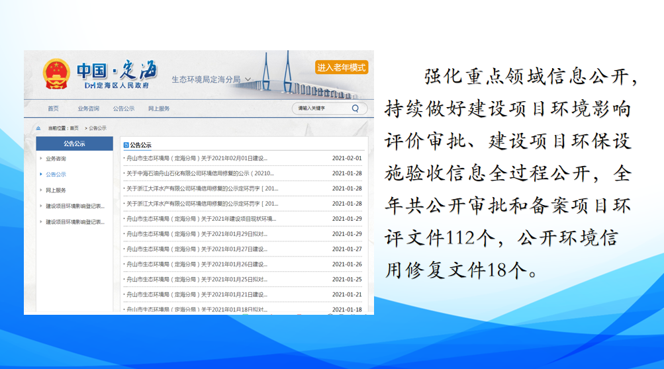
Task: Go to 公告公示 in the top navigation
Action: (124, 108)
